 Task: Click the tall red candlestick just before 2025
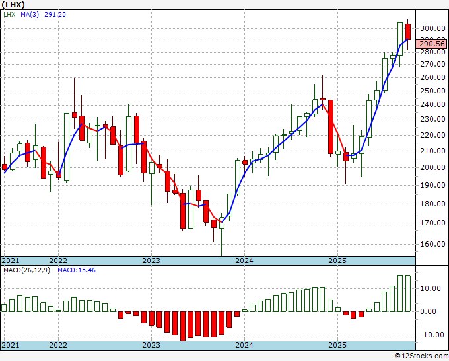(x=331, y=127)
